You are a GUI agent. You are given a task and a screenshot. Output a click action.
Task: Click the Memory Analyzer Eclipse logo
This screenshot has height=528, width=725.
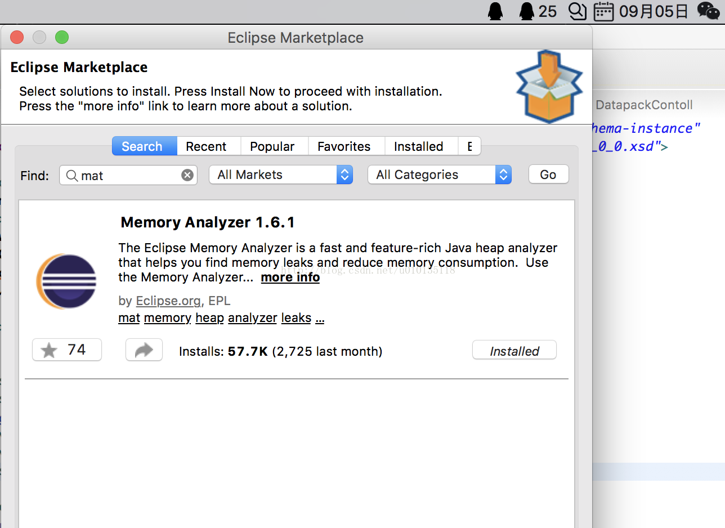pyautogui.click(x=66, y=281)
